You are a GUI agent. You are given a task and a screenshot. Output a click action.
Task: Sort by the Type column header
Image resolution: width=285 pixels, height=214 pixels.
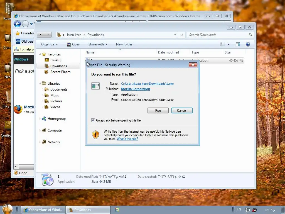tap(206, 52)
